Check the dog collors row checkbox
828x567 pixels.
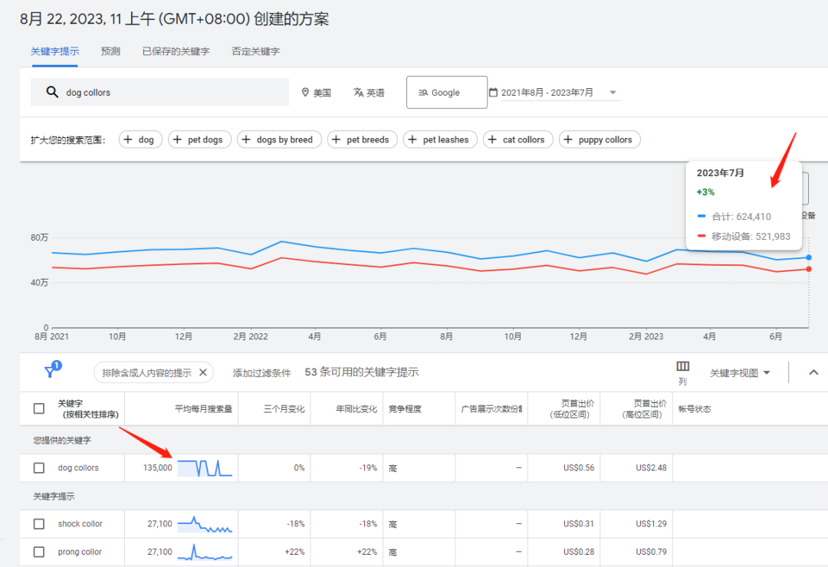point(38,467)
